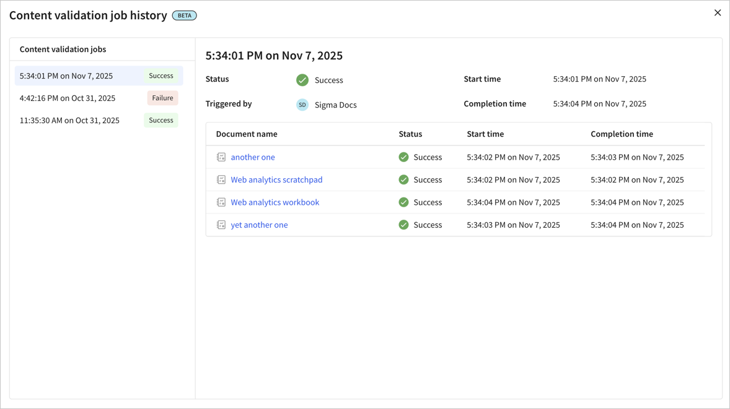The height and width of the screenshot is (409, 730).
Task: Click the workbook icon beside "another one"
Action: (x=221, y=157)
